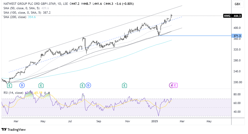Click the blue D dividend marker near March 2024
248x134 pixels.
tap(22, 85)
